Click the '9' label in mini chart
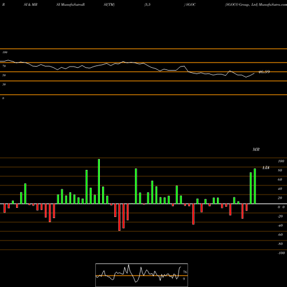This screenshot has height=287, width=287. point(184,279)
